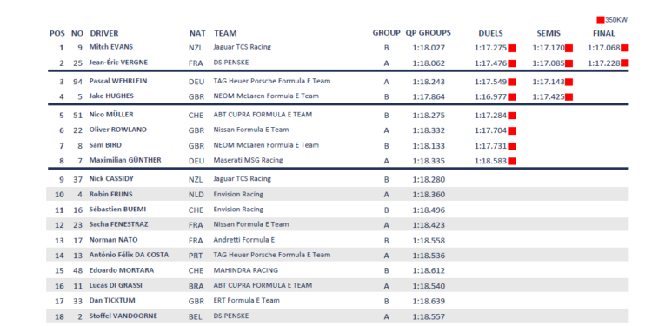Click the QP GROUPS column header
The image size is (652, 326).
click(429, 33)
